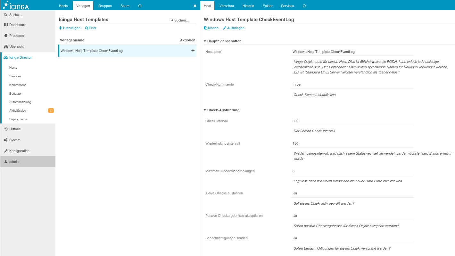The width and height of the screenshot is (455, 256).
Task: Click the Icinga logo in header
Action: point(15,5)
